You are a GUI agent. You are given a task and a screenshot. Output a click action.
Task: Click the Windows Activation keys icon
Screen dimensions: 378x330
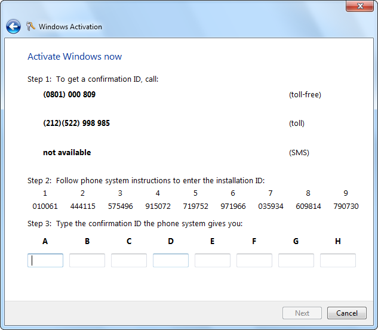30,26
